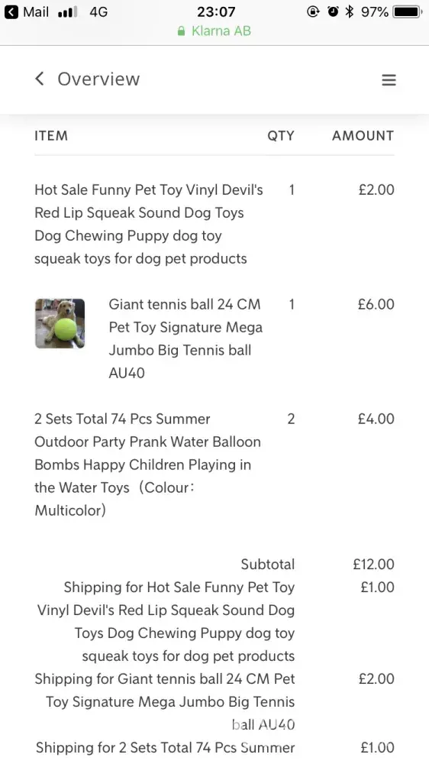Open the giant tennis ball thumbnail
The image size is (429, 764).
[x=60, y=323]
